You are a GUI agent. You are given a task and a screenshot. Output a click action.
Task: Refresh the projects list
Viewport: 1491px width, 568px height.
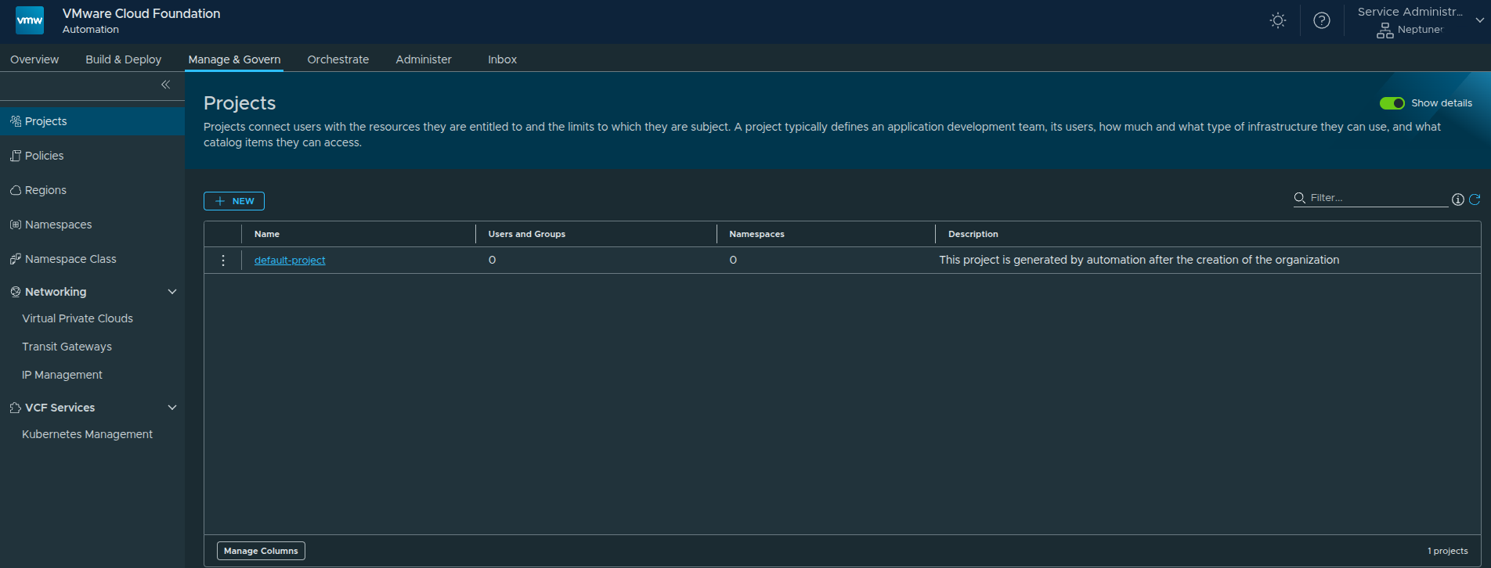(1475, 200)
